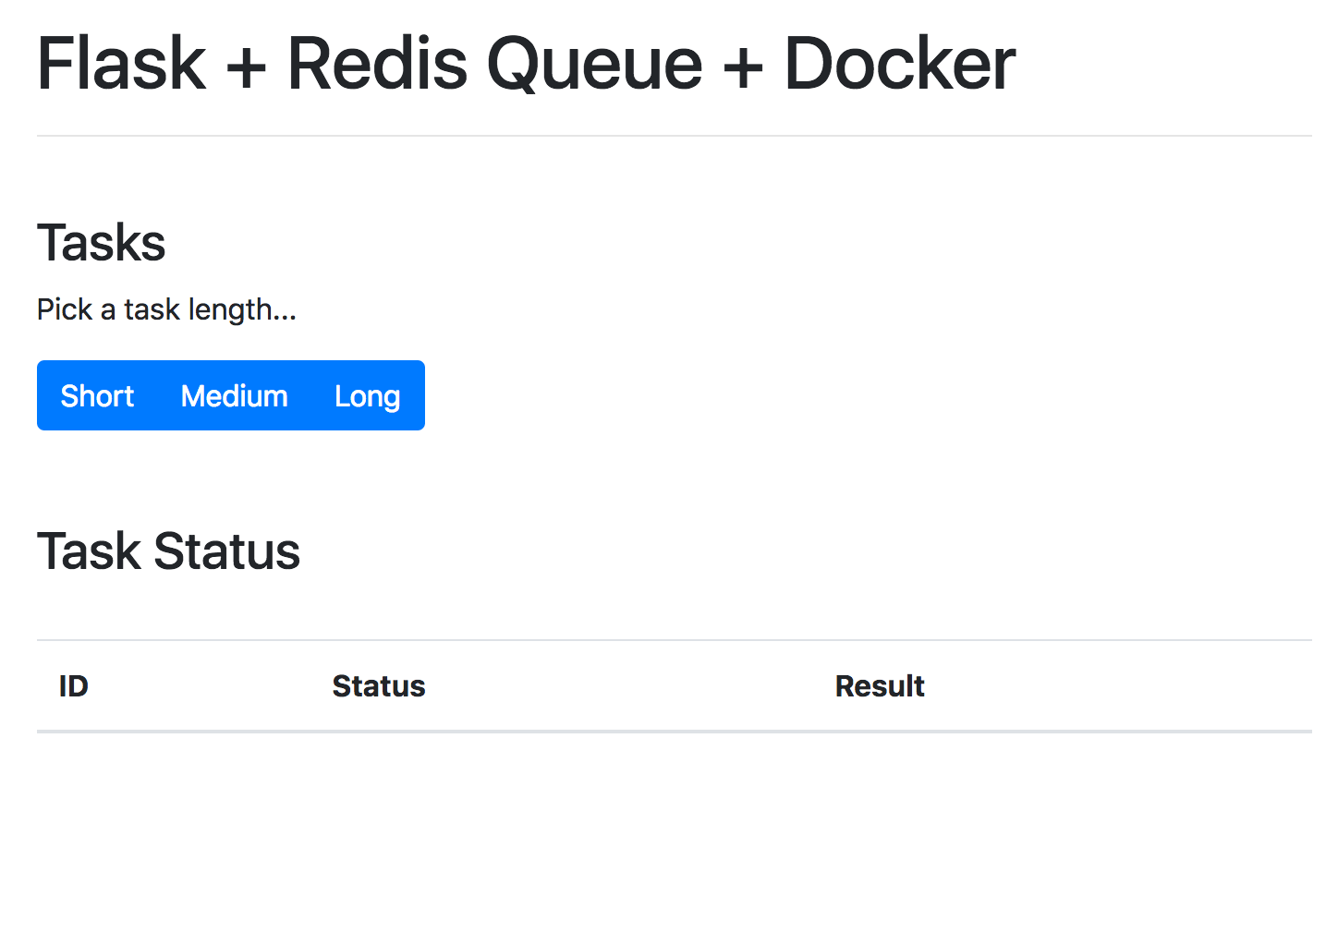Click the page title Flask + Redis Queue + Docker
1338x944 pixels.
coord(525,63)
